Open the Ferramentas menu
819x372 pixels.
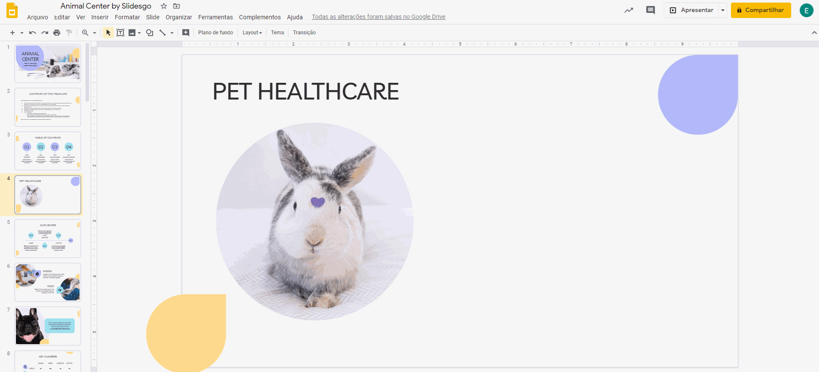point(215,17)
